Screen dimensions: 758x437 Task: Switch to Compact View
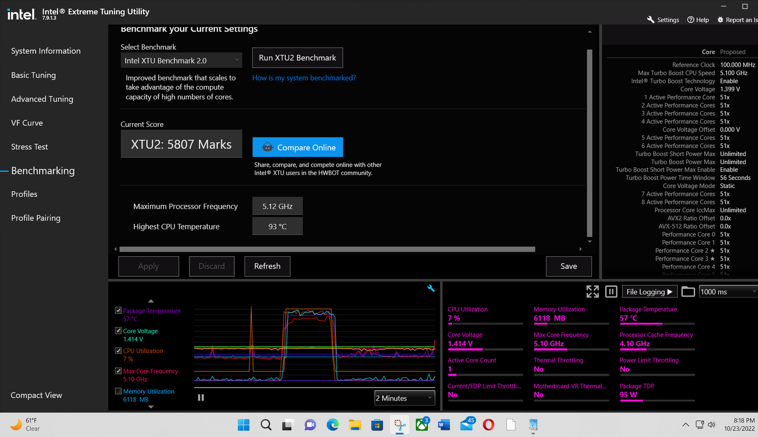(36, 395)
